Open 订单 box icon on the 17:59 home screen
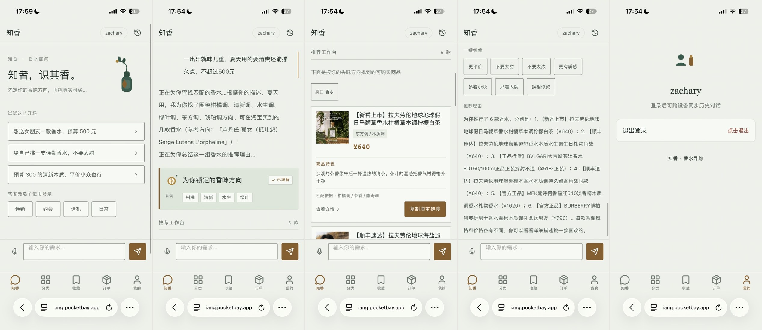This screenshot has height=330, width=762. click(x=107, y=280)
